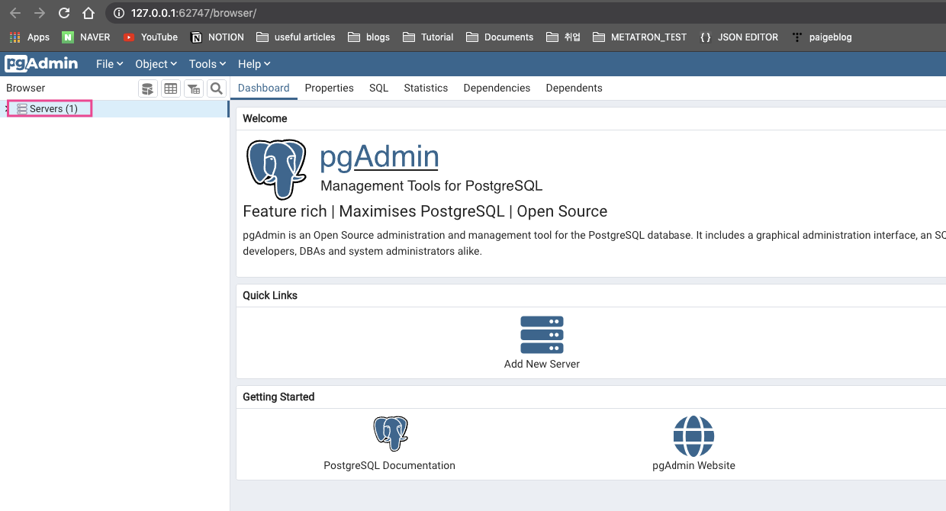Open the YouTube bookmark
Screen dimensions: 946x511
(150, 37)
